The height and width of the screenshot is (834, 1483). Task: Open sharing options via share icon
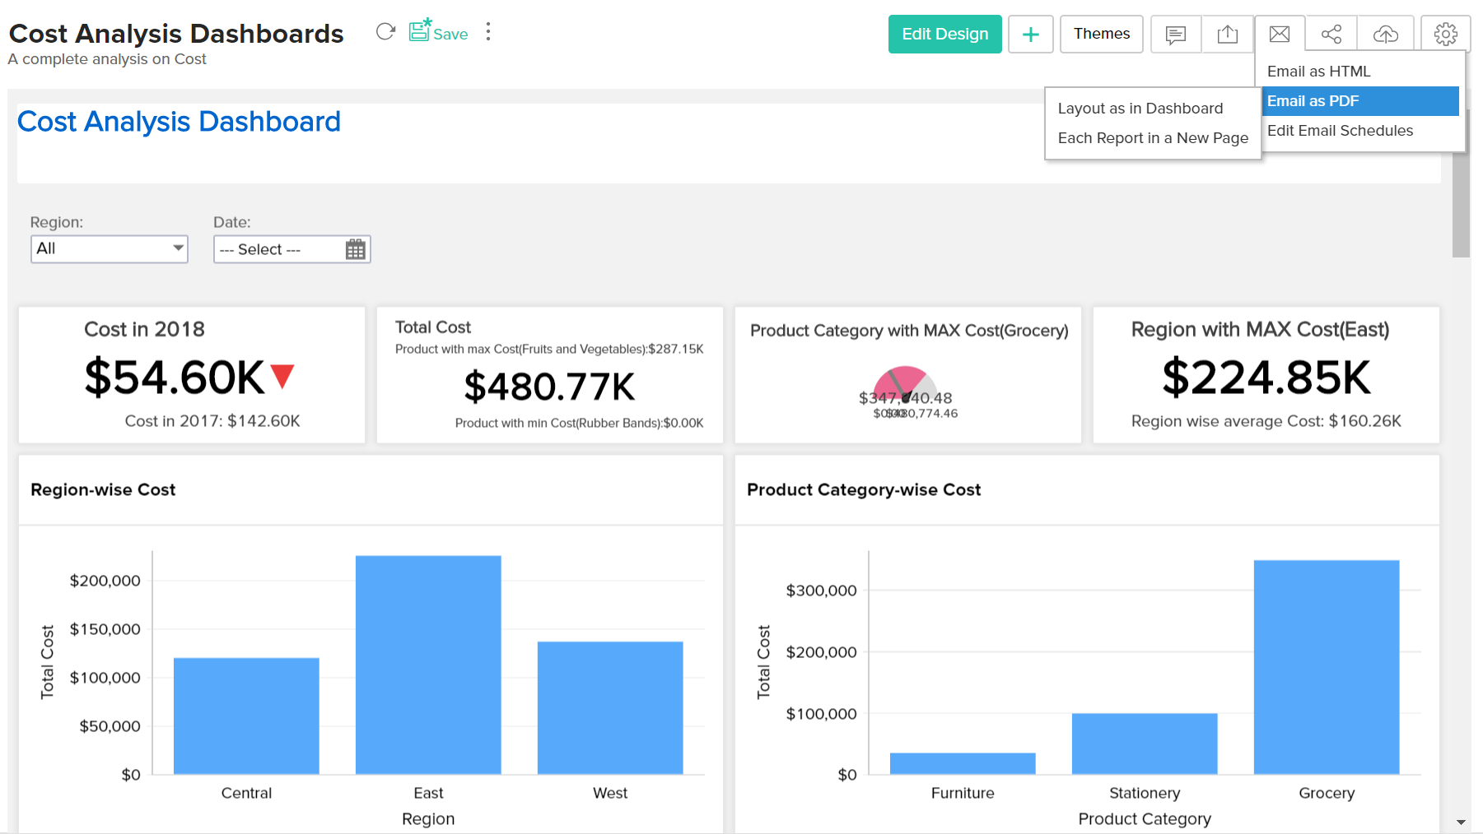(1331, 34)
